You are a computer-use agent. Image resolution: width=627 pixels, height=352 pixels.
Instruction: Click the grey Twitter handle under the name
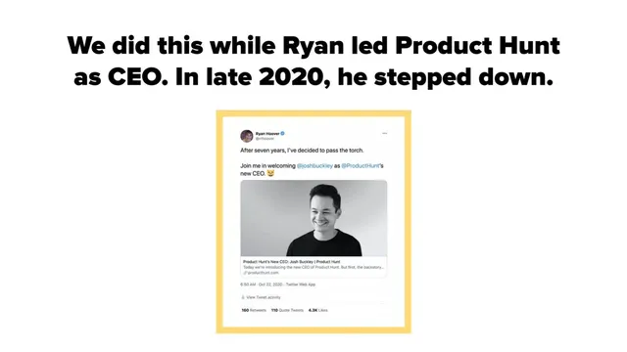coord(265,139)
